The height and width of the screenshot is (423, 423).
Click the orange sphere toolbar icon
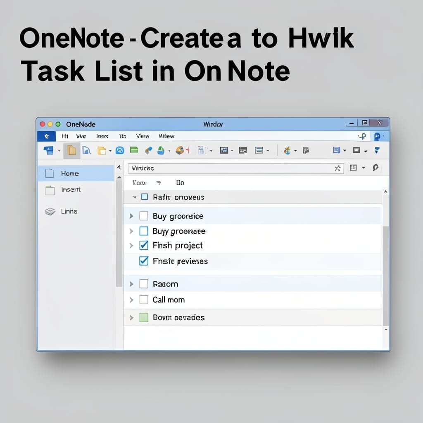[x=180, y=150]
